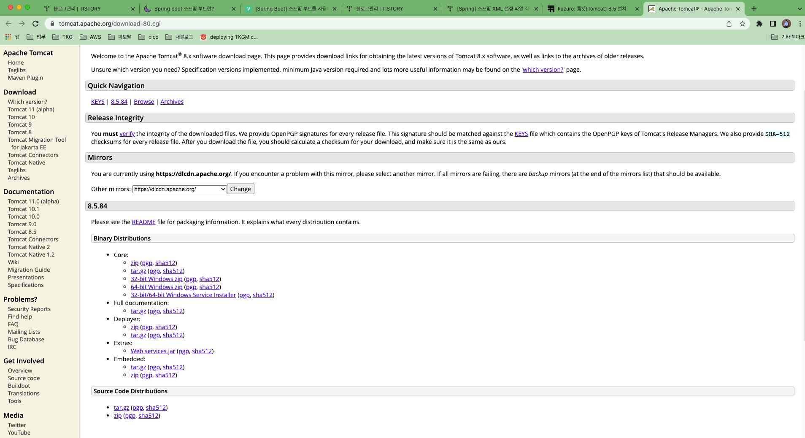Screen dimensions: 805x438
Task: Open the README link
Action: pyautogui.click(x=144, y=222)
